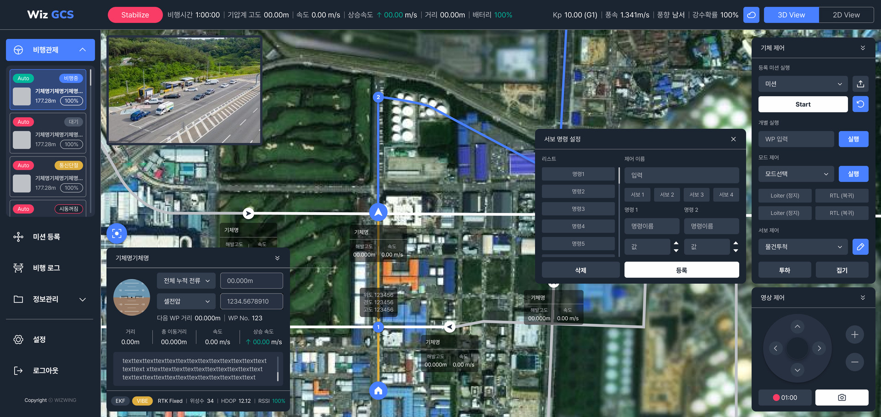Toggle the 서보 2 selector

[x=667, y=195]
